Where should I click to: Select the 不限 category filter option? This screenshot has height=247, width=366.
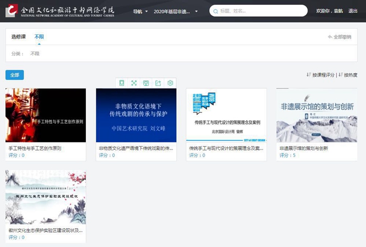pyautogui.click(x=35, y=53)
